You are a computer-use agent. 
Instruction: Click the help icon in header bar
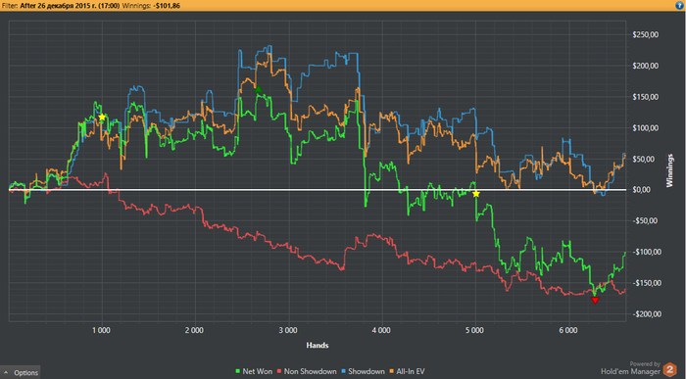[679, 5]
